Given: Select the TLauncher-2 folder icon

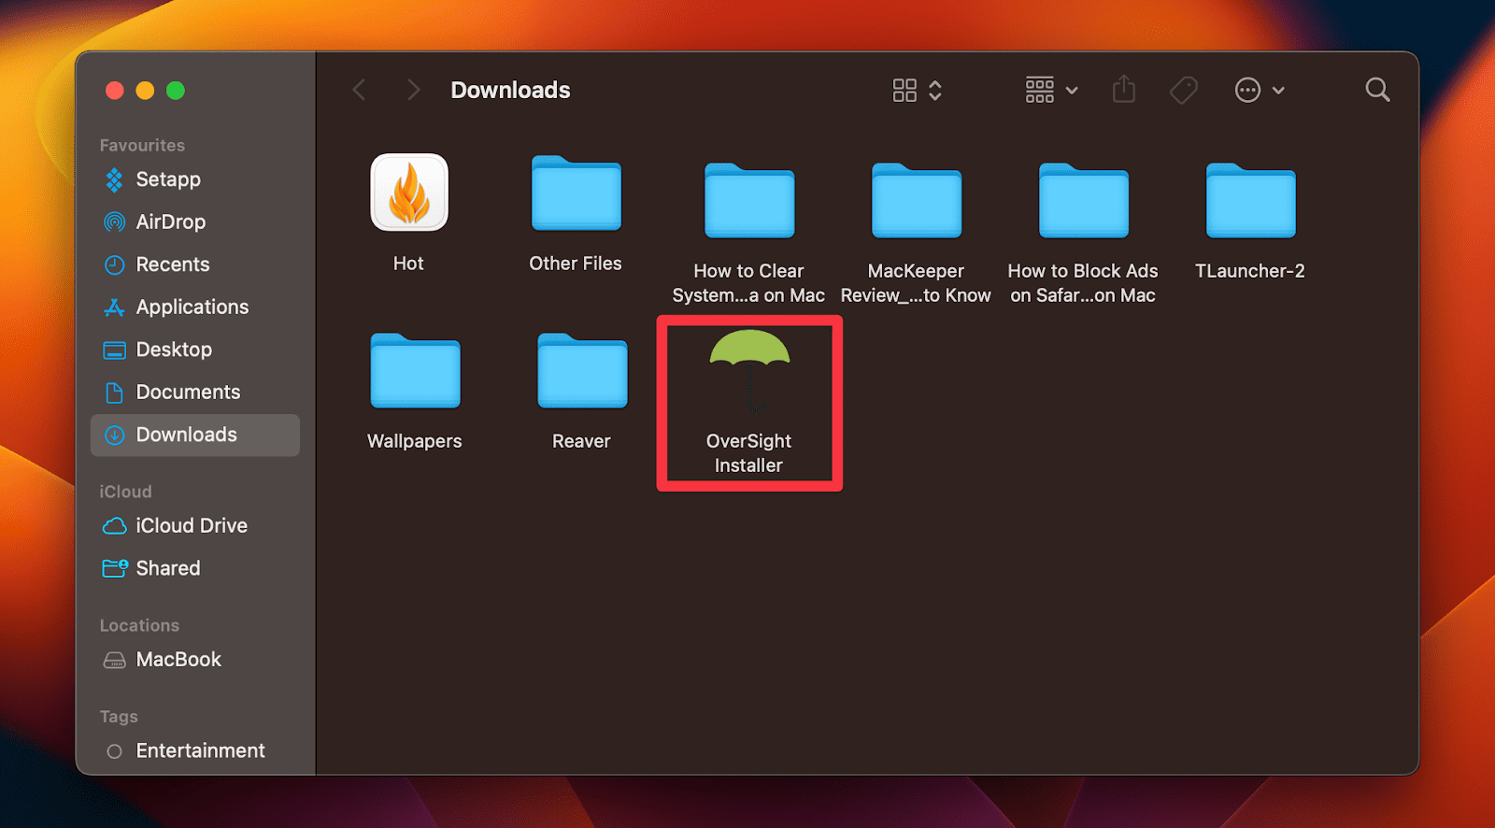Looking at the screenshot, I should (1251, 200).
